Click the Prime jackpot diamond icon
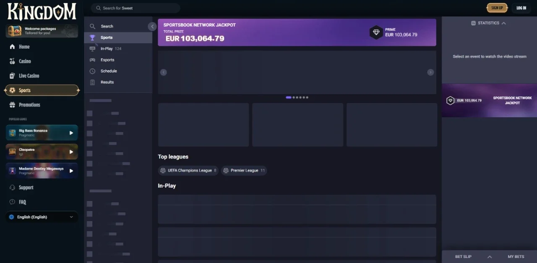Screen dimensions: 537x263 [x=376, y=32]
